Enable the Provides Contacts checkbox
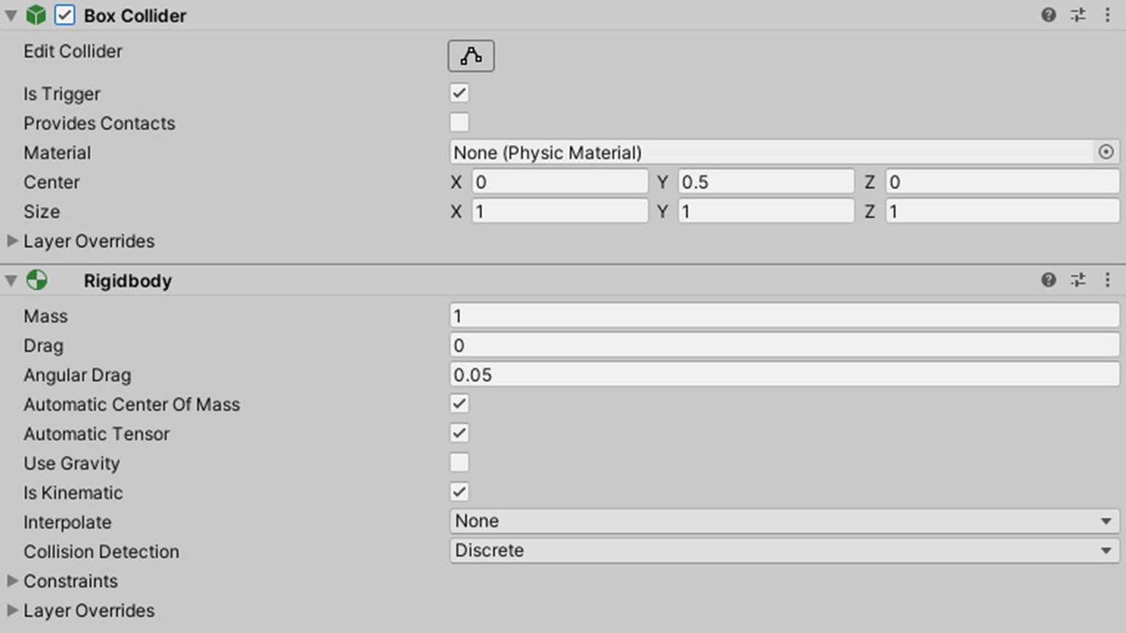Screen dimensions: 1126x633 (459, 123)
